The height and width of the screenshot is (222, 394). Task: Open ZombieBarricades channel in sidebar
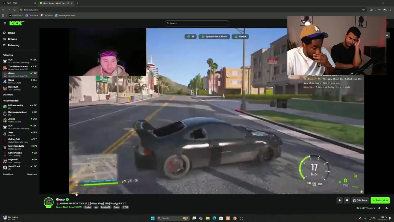(x=20, y=68)
